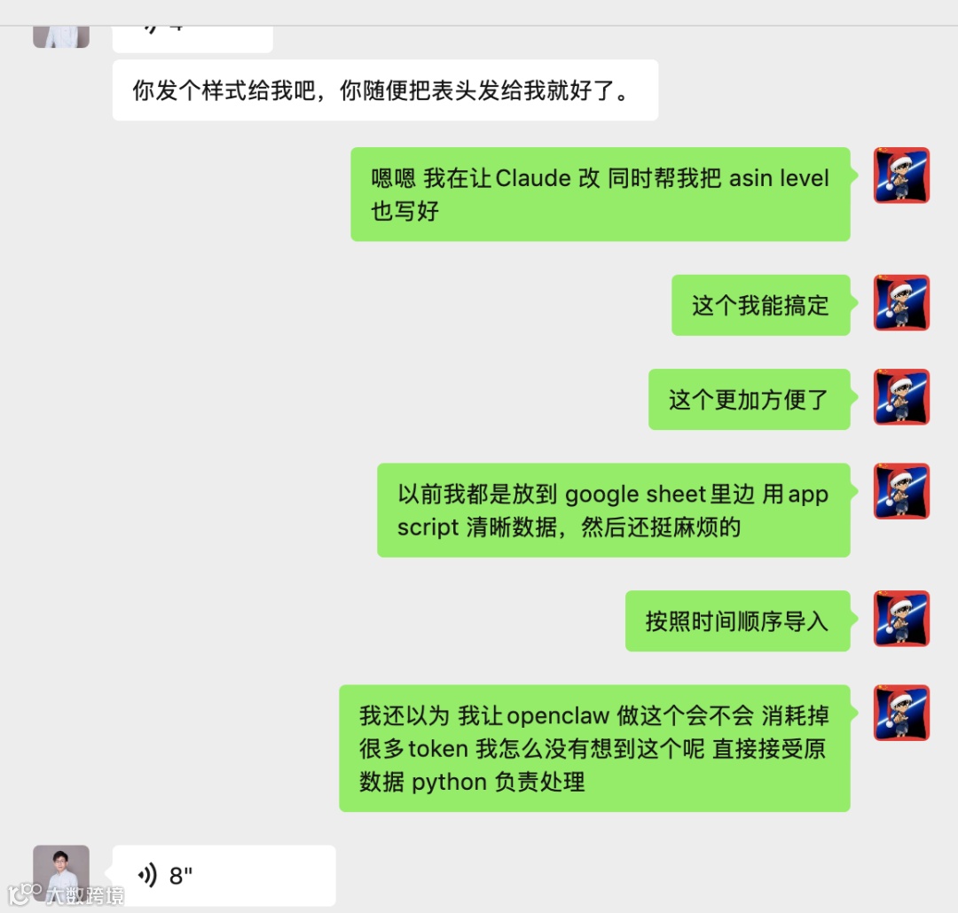Click the 这个更加方便了 message bubble

coord(749,400)
